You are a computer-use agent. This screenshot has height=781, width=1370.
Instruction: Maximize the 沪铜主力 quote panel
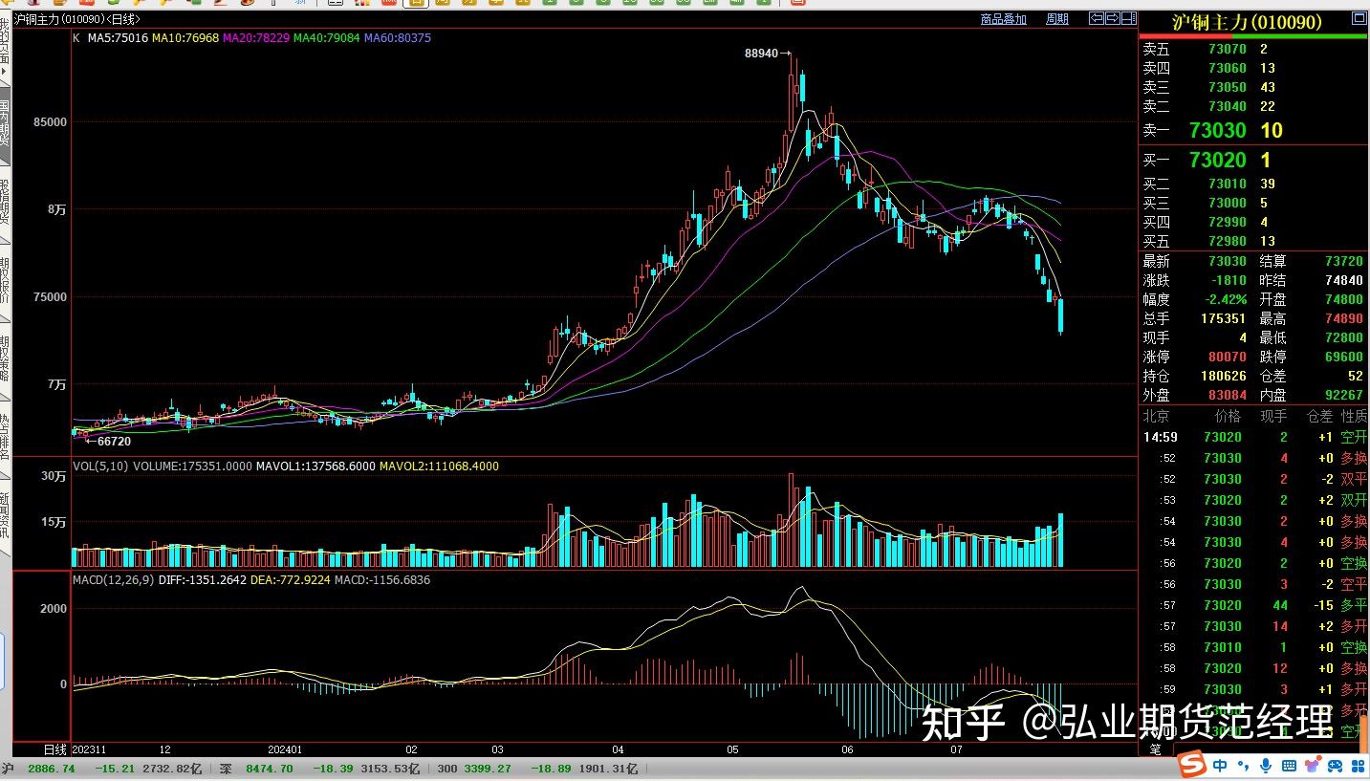coord(1359,19)
